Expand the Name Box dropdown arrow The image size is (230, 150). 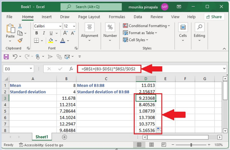pos(31,69)
